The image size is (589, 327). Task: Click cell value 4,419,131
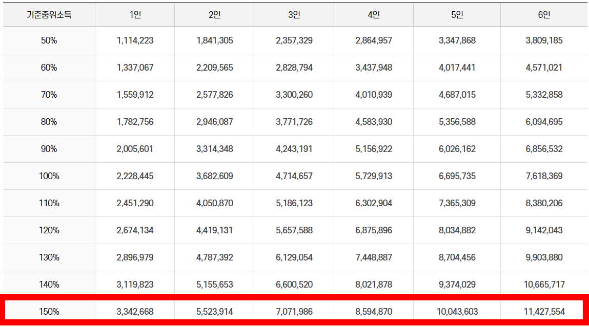214,230
